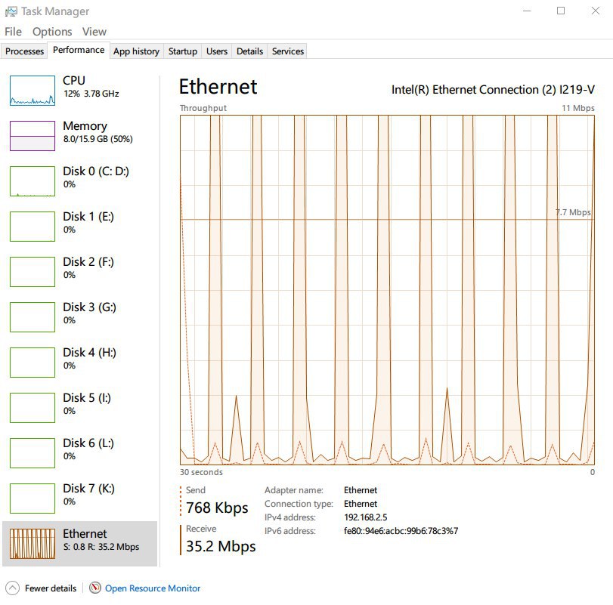Click the Ethernet throughput graph area

tap(387, 290)
